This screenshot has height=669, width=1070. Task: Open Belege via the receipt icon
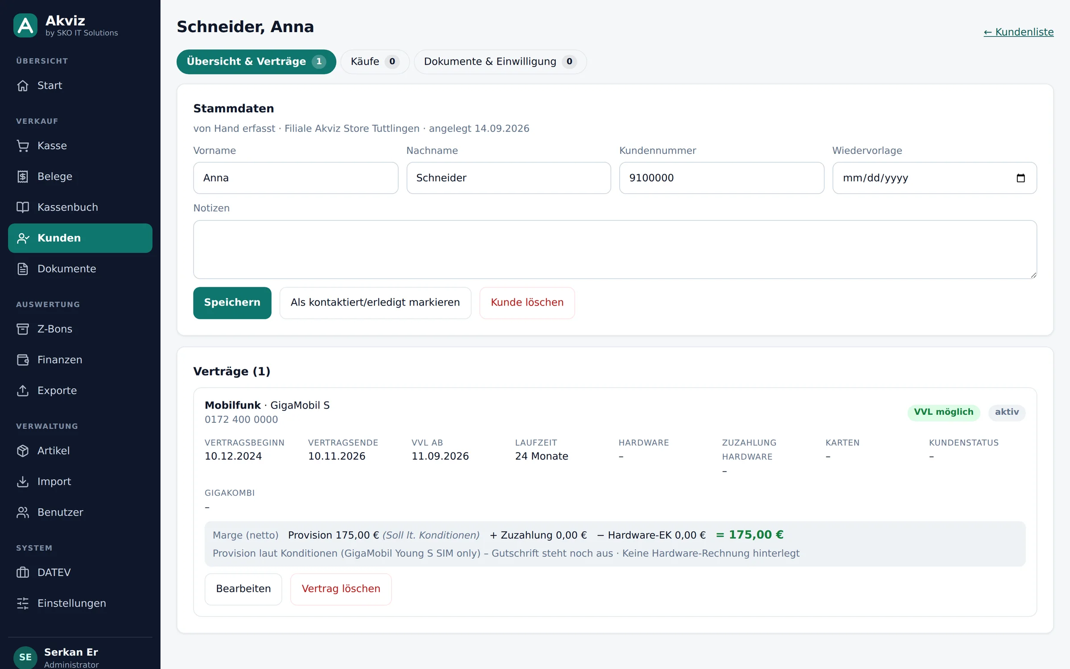(x=23, y=176)
